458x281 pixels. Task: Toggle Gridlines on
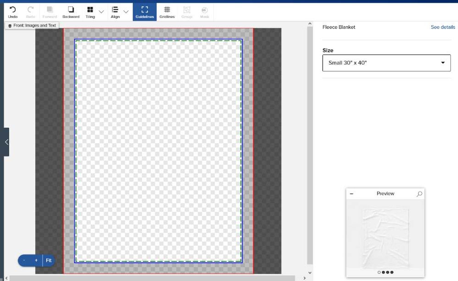tap(167, 12)
